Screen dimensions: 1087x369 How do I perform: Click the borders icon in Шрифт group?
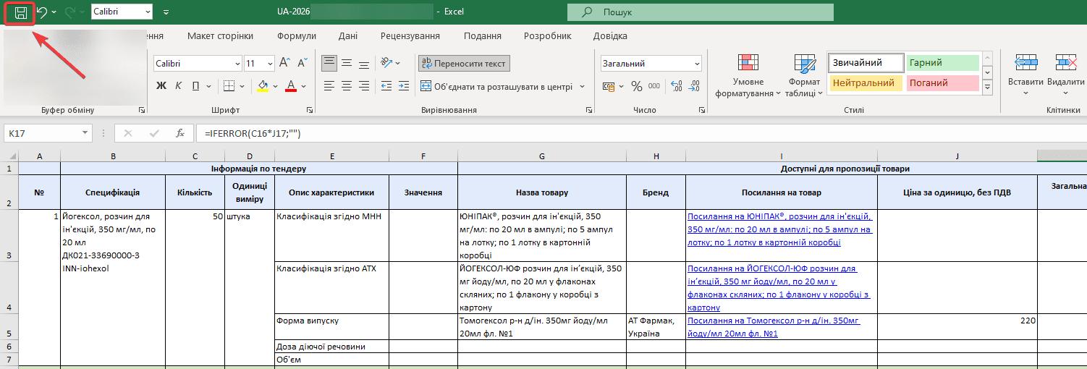(x=229, y=86)
